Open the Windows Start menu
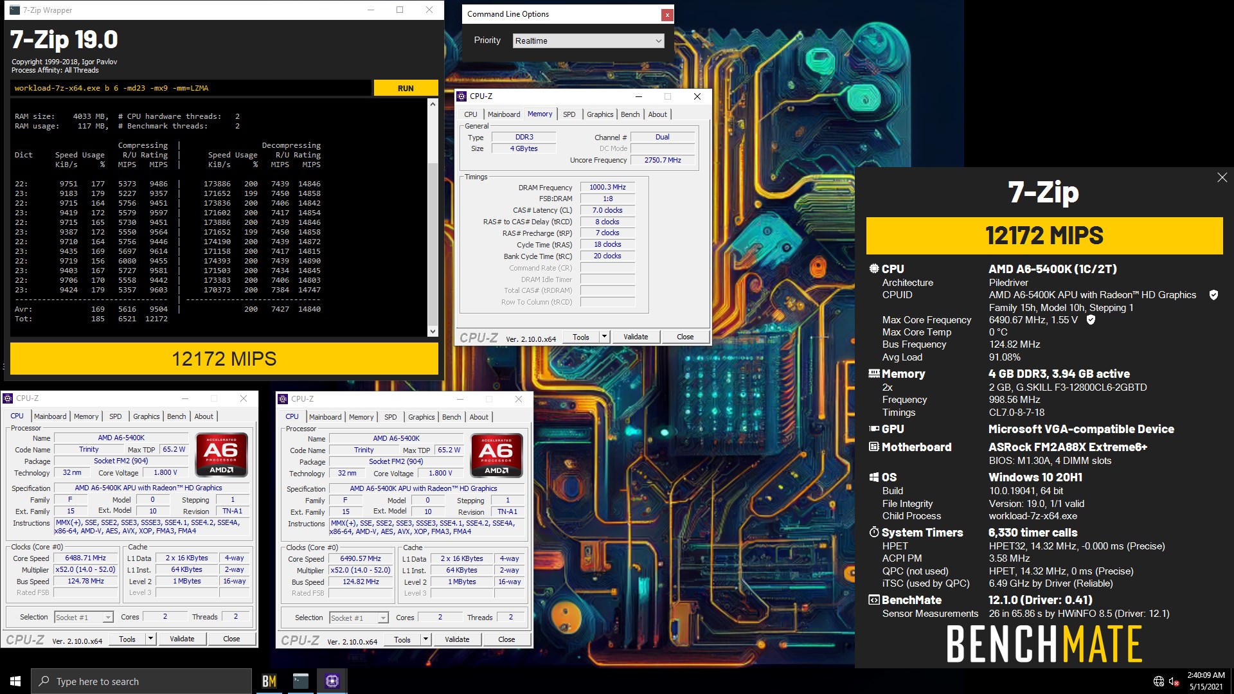 (x=15, y=681)
